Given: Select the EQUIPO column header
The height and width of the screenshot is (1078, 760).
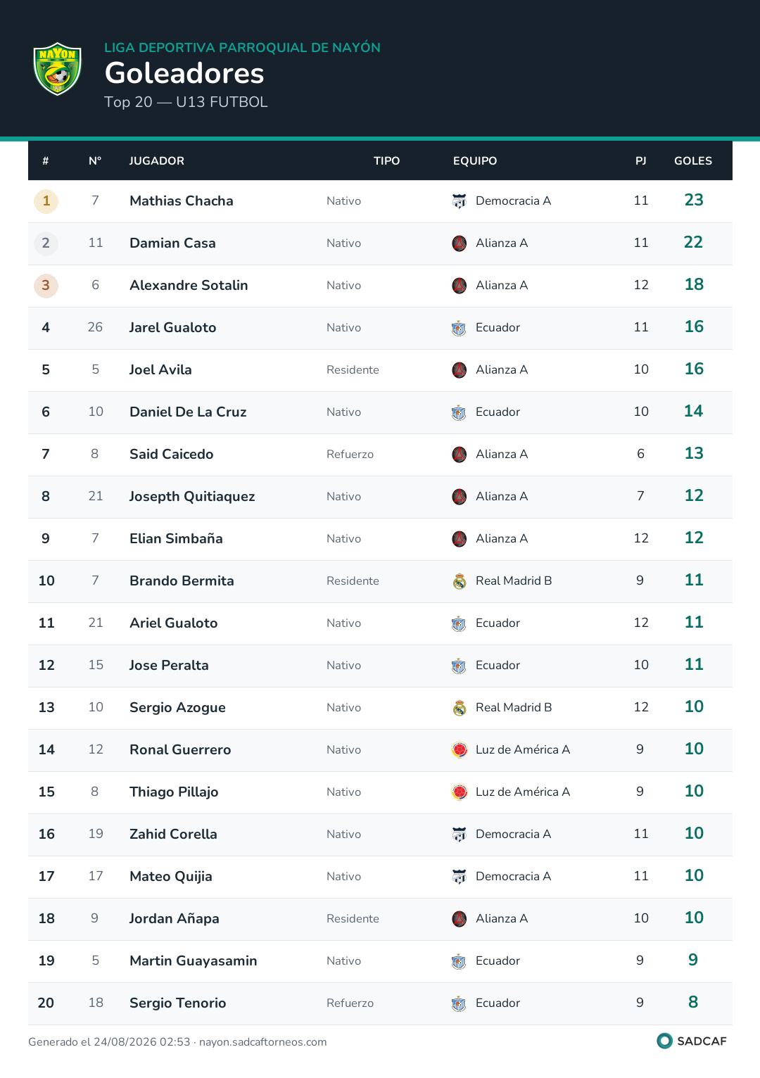Looking at the screenshot, I should pos(475,161).
